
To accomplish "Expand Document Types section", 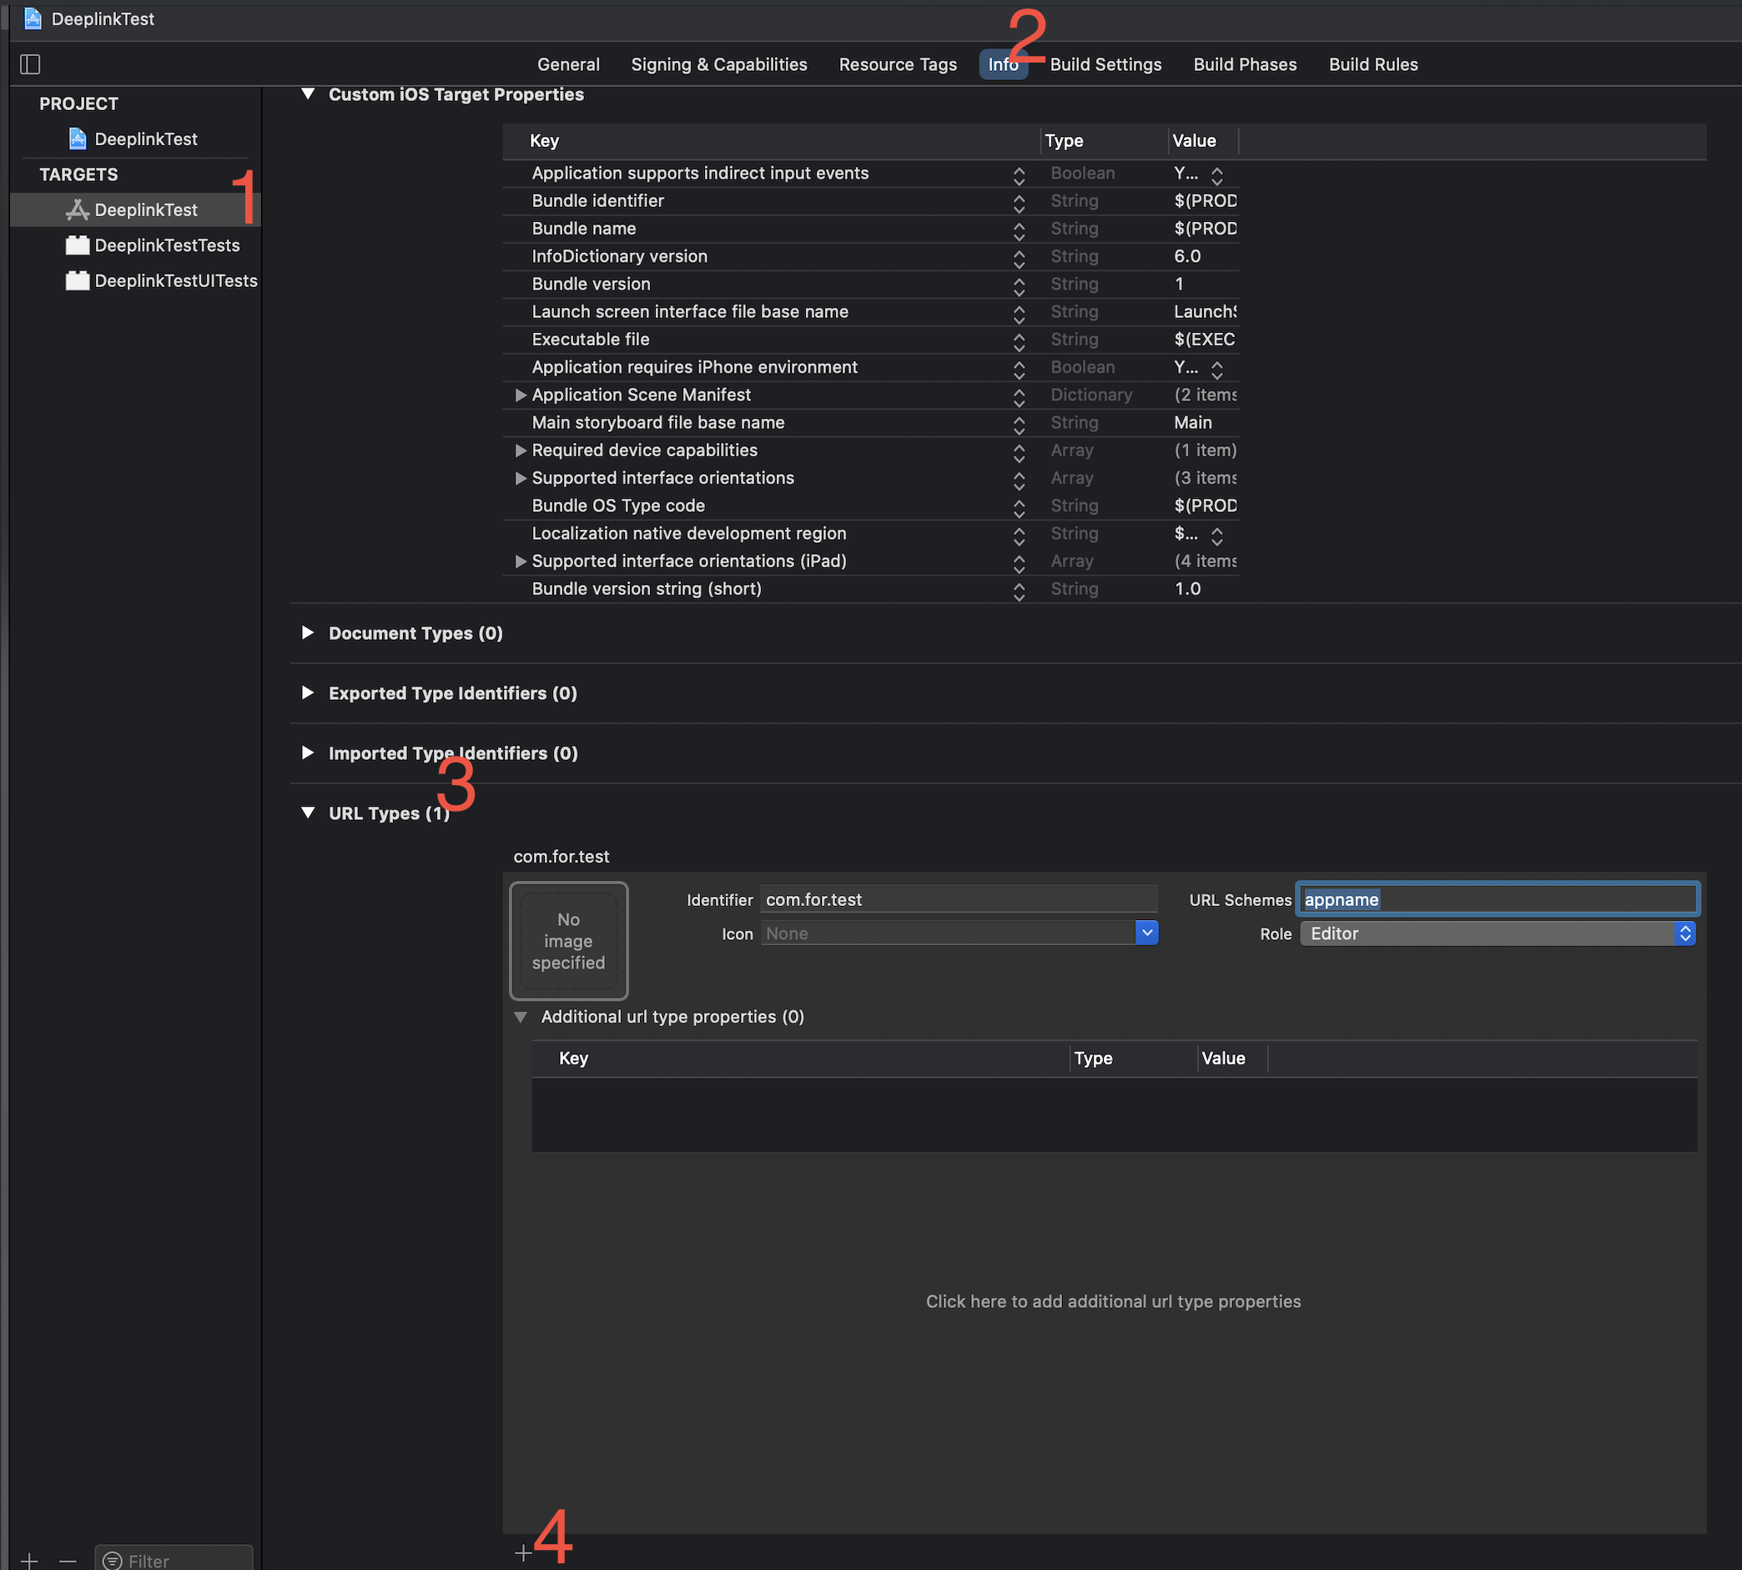I will [308, 633].
